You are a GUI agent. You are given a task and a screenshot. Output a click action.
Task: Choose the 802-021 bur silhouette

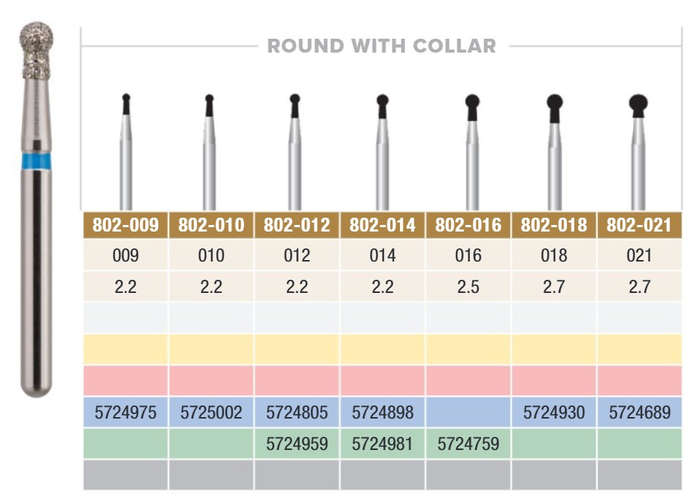click(x=639, y=151)
